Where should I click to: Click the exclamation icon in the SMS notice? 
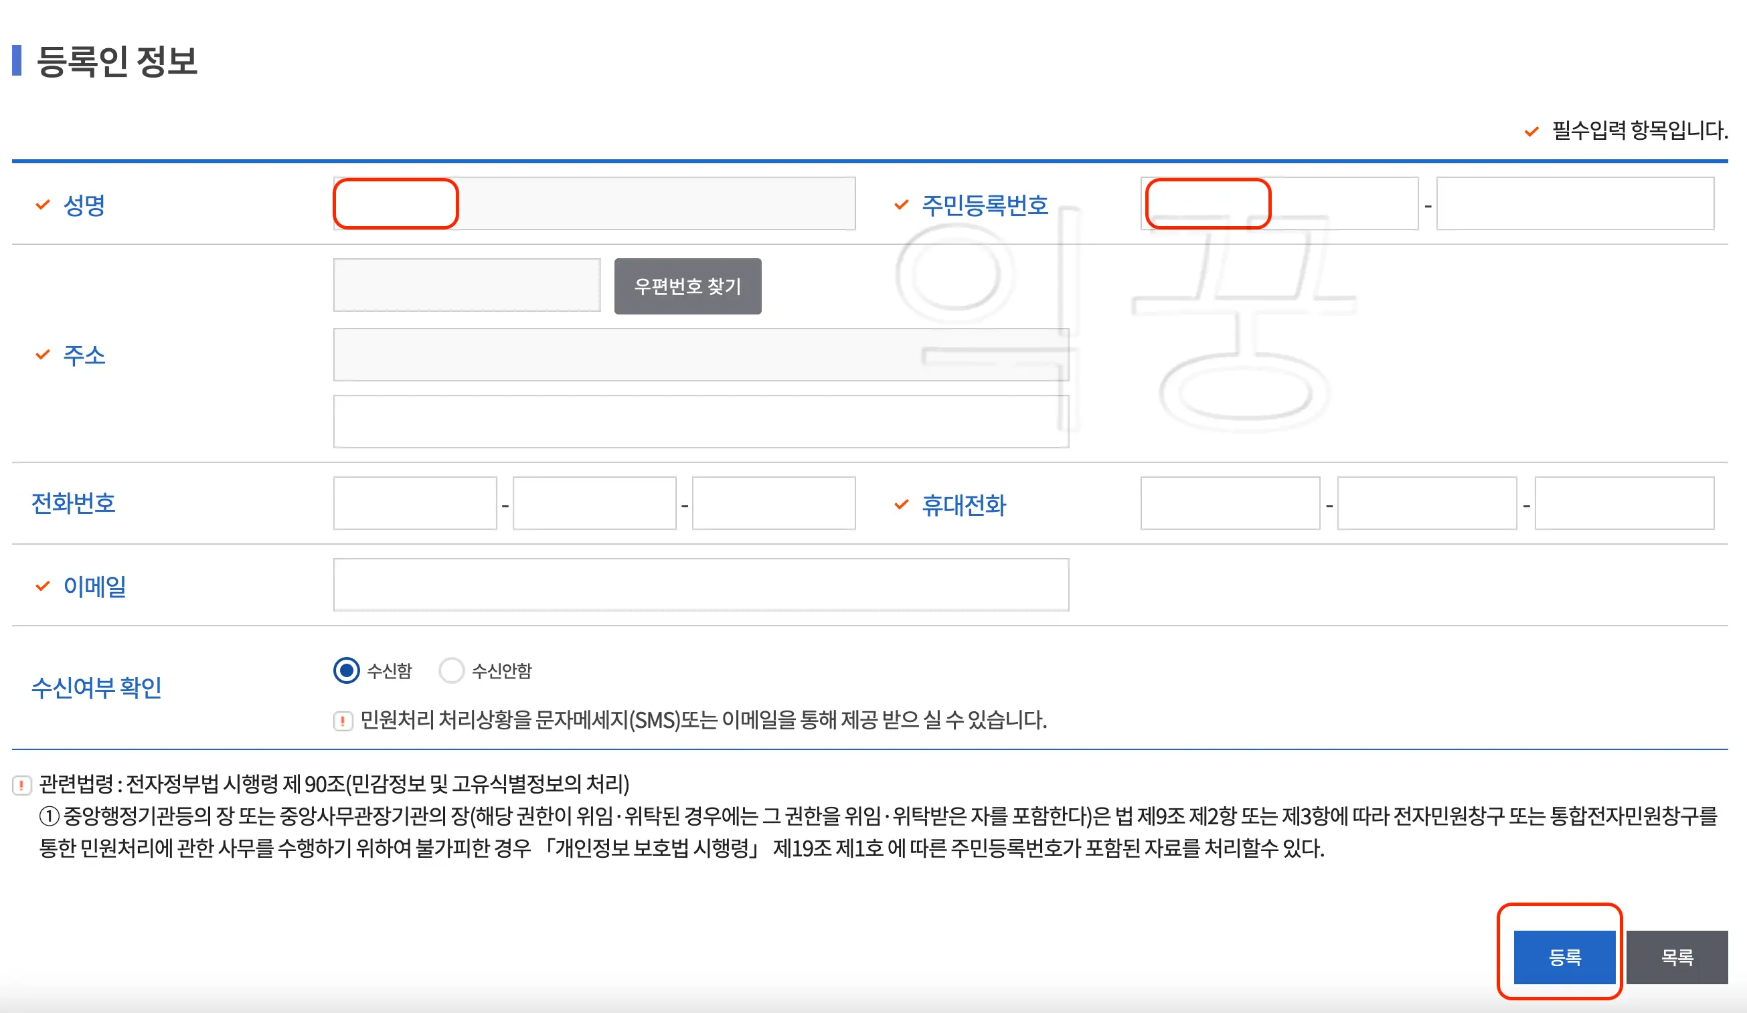(x=343, y=722)
